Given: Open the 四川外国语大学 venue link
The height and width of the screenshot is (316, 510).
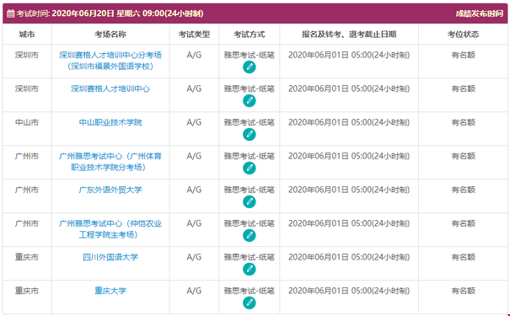Looking at the screenshot, I should pos(110,257).
